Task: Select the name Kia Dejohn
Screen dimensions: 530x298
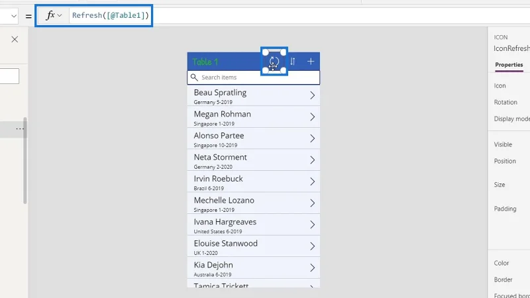Action: coord(213,266)
